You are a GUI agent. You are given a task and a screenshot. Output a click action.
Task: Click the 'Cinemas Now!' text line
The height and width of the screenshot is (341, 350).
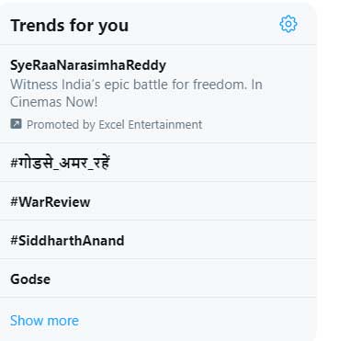point(54,102)
